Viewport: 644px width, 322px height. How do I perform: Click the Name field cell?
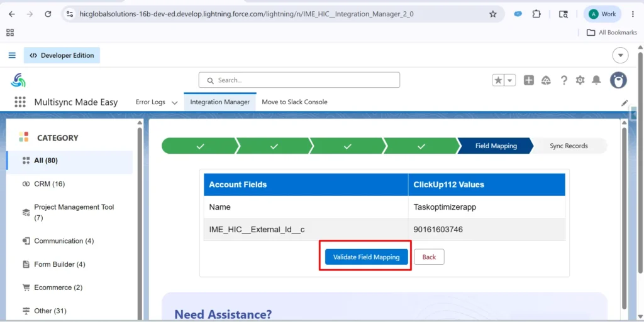pyautogui.click(x=306, y=207)
